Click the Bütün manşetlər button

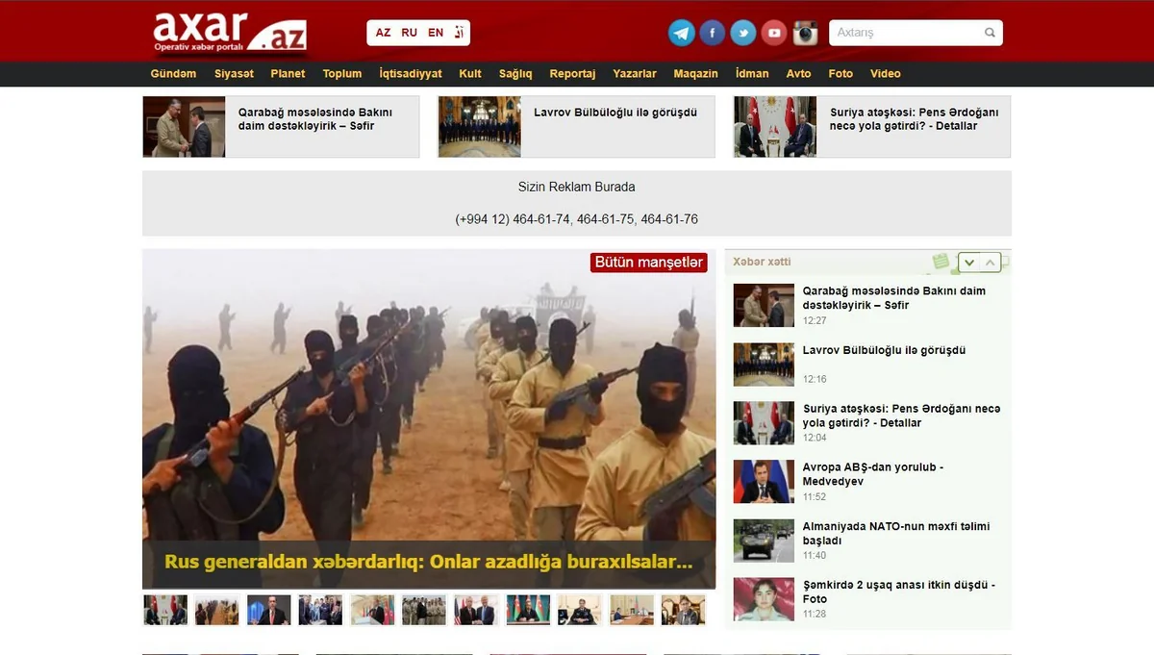pyautogui.click(x=649, y=263)
